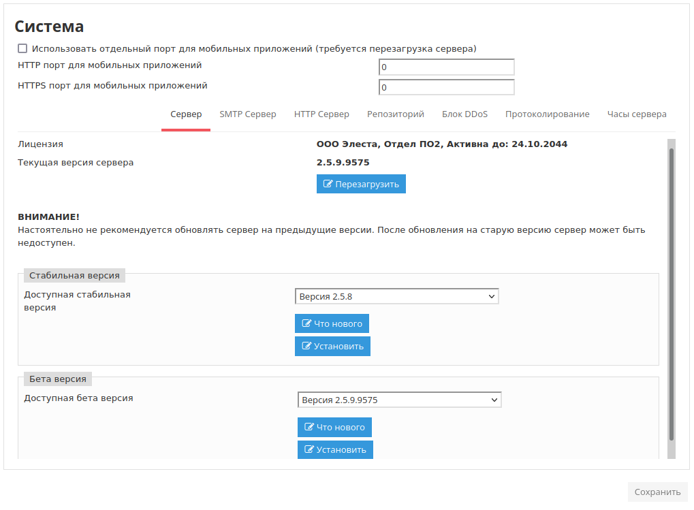Image resolution: width=694 pixels, height=510 pixels.
Task: Click the icon on beta Установить button
Action: click(x=309, y=449)
